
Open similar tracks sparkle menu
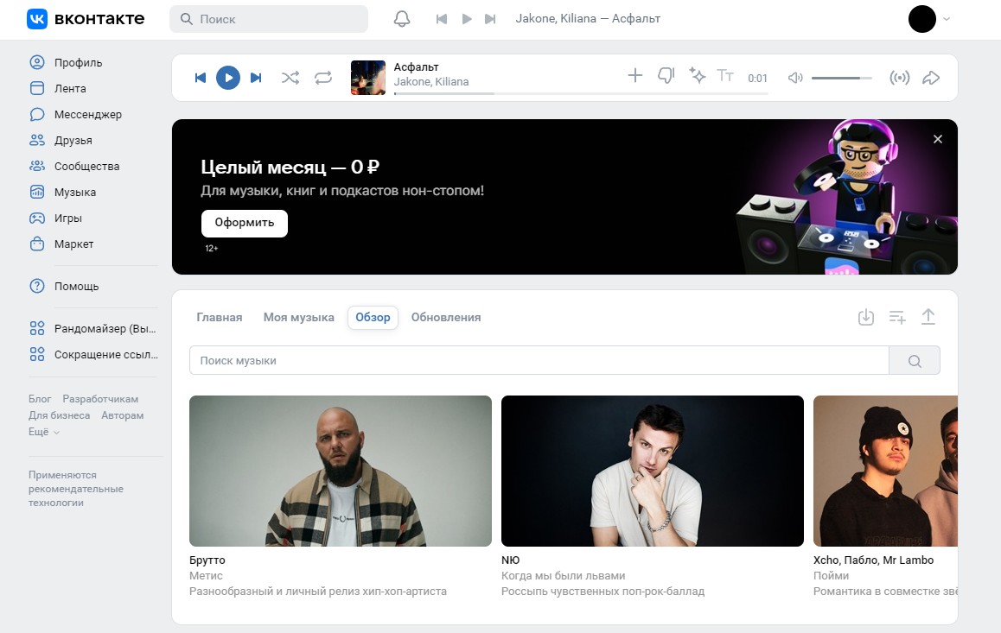coord(697,75)
